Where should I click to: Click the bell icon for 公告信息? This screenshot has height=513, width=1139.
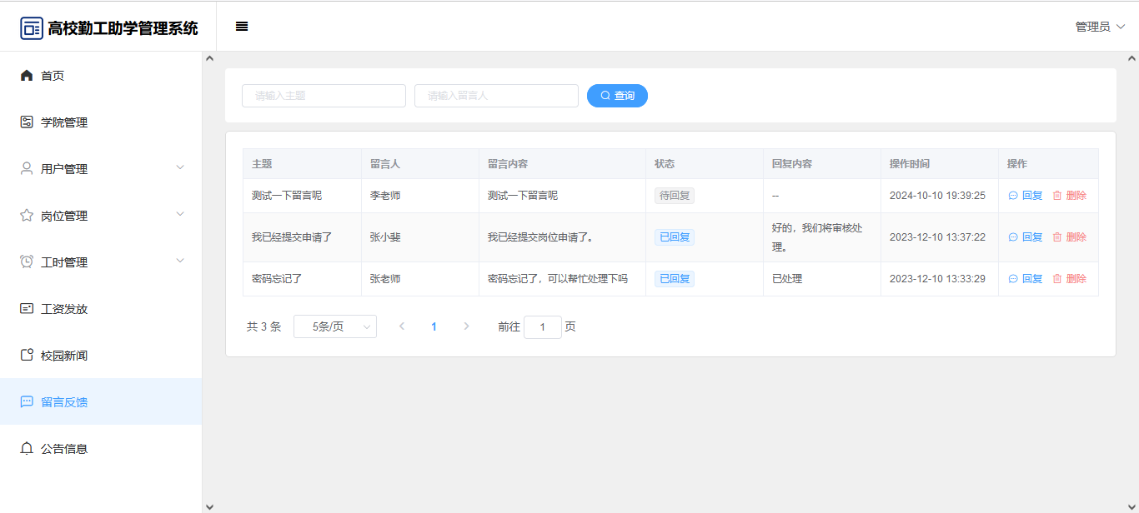[27, 449]
